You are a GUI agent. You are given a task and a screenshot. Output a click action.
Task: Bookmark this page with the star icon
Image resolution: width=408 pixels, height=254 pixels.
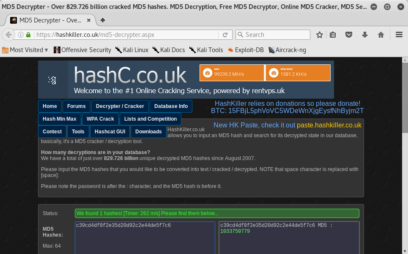320,35
